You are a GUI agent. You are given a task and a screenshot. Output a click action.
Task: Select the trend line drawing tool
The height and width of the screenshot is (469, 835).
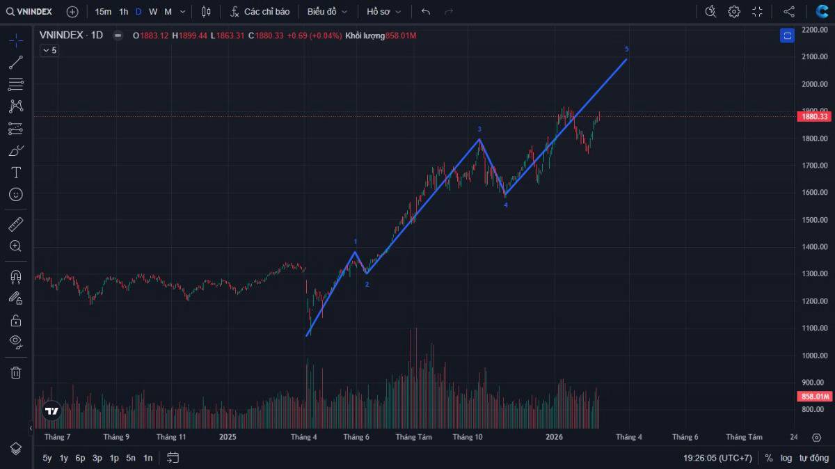15,63
